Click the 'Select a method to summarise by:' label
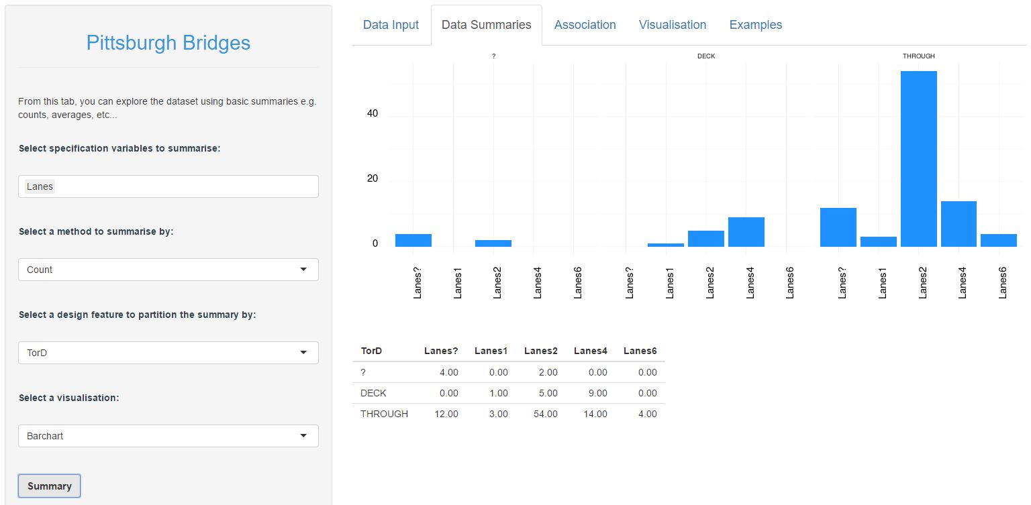 click(96, 231)
